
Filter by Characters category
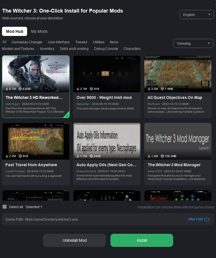click(132, 49)
